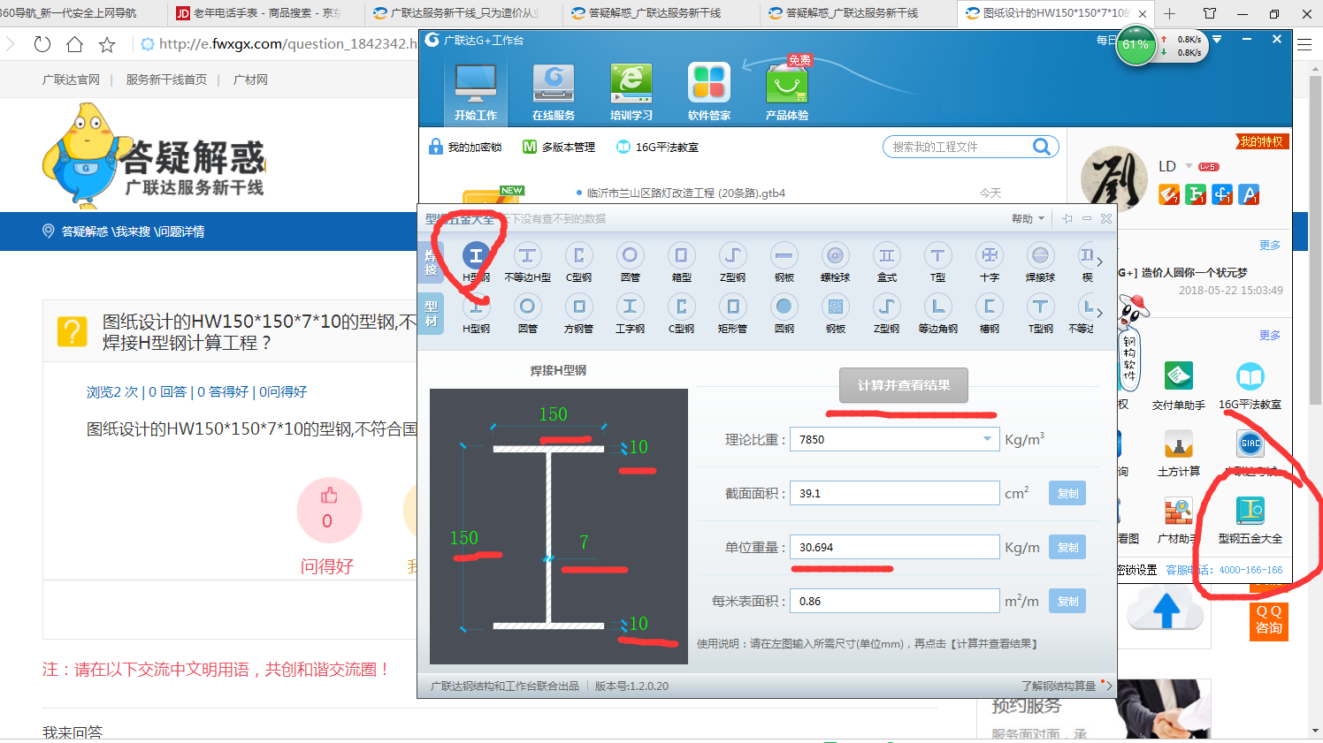Open 我的加密锁 in the workbench
Viewport: 1323px width, 743px height.
pyautogui.click(x=465, y=147)
